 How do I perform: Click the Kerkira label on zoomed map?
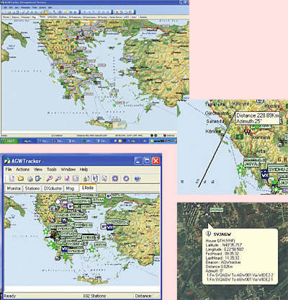click(x=212, y=131)
